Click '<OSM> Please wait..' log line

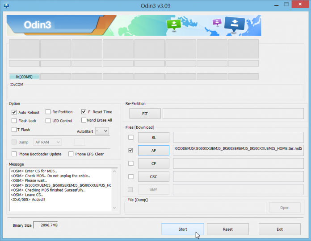click(x=29, y=180)
